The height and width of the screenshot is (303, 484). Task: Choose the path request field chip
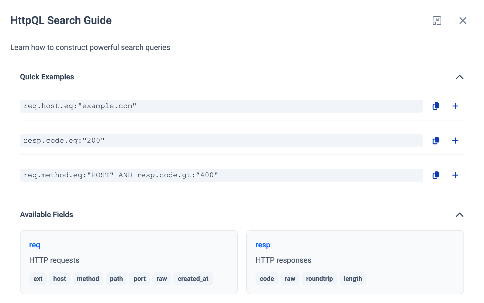pos(116,279)
